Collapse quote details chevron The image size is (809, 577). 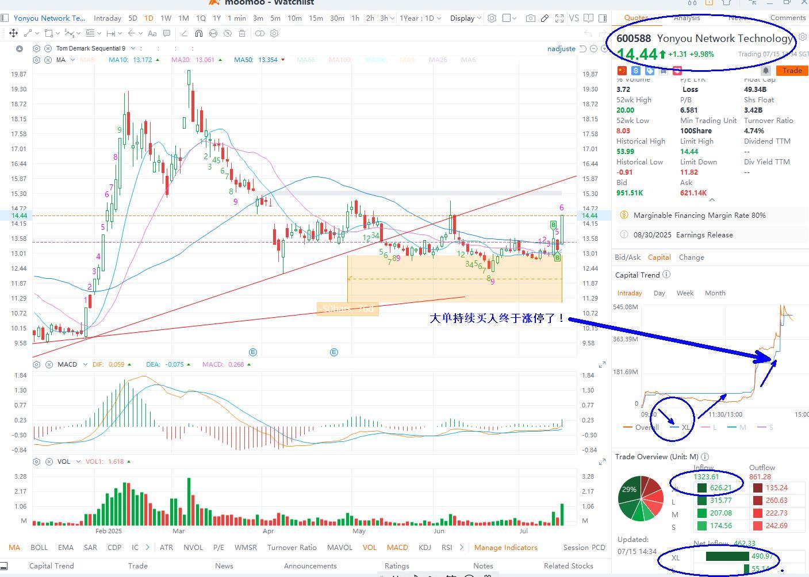pyautogui.click(x=712, y=200)
